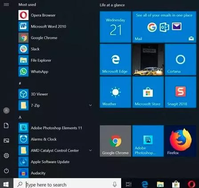Click the Life at a glance group header
199x188 pixels.
112,5
